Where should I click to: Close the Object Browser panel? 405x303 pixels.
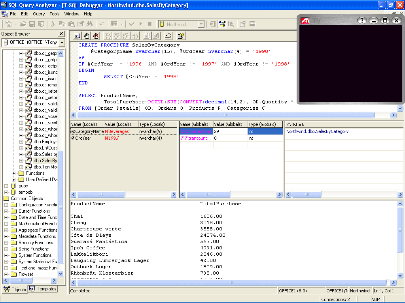tap(61, 34)
